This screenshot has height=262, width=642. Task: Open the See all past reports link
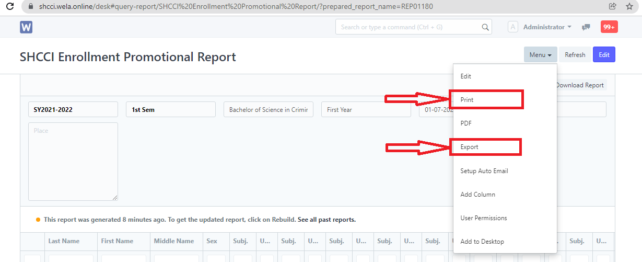point(326,220)
